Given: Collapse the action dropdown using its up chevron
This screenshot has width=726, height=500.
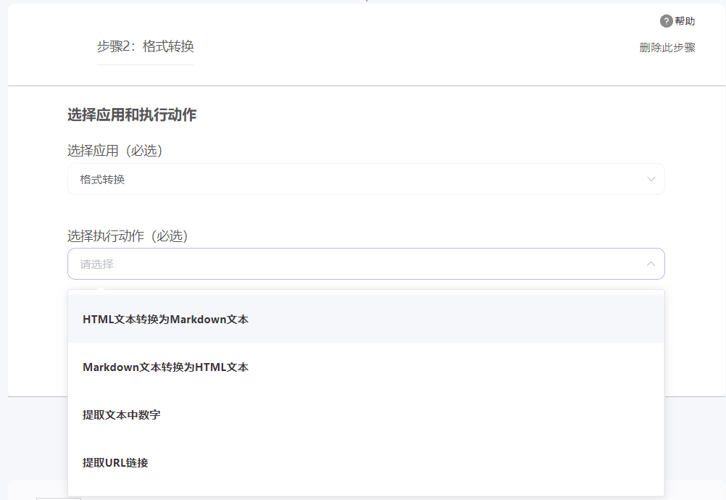Looking at the screenshot, I should pyautogui.click(x=651, y=264).
